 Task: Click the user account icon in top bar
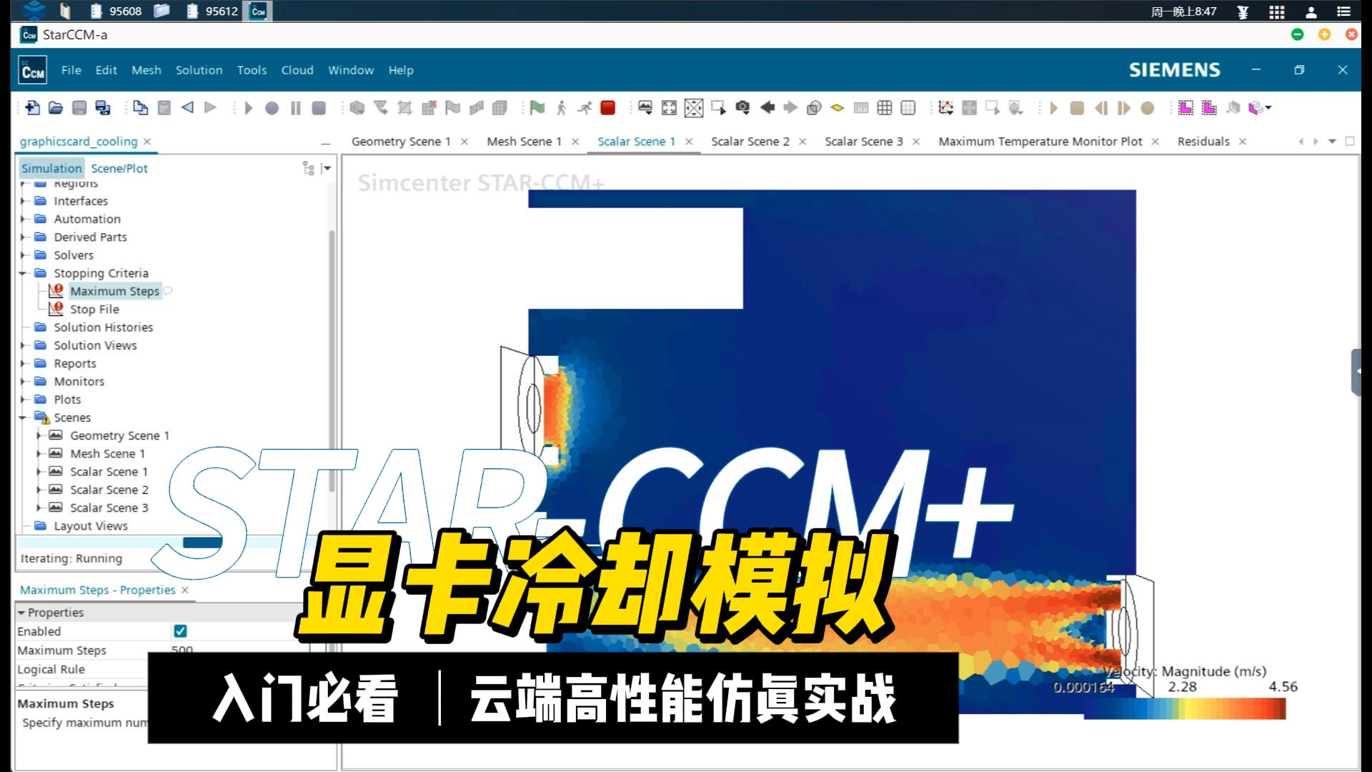coord(1311,11)
